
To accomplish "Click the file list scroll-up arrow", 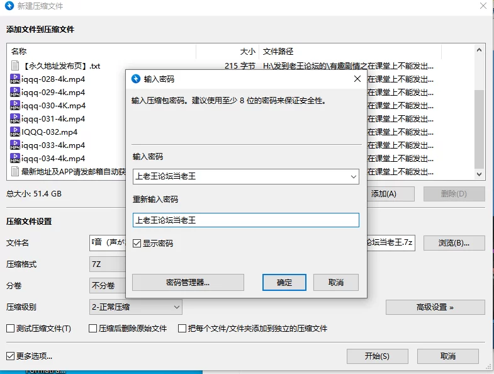I will 479,50.
